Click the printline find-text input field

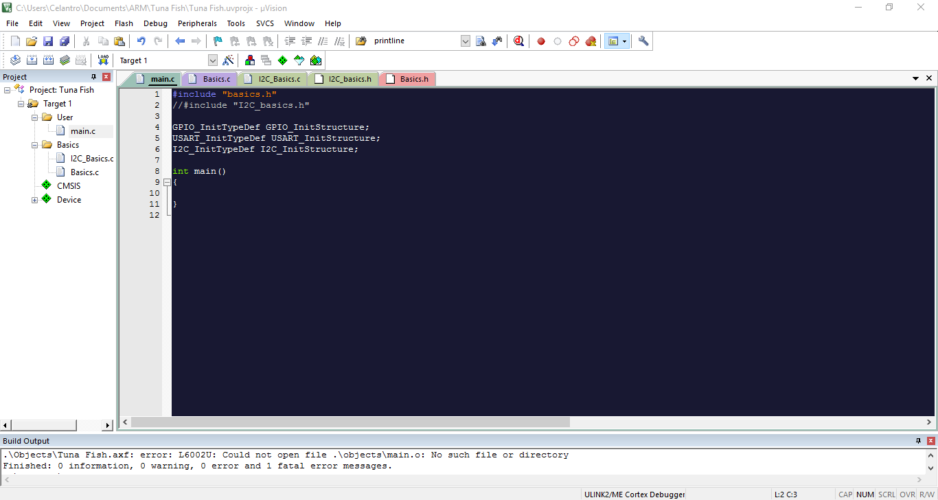click(x=414, y=41)
